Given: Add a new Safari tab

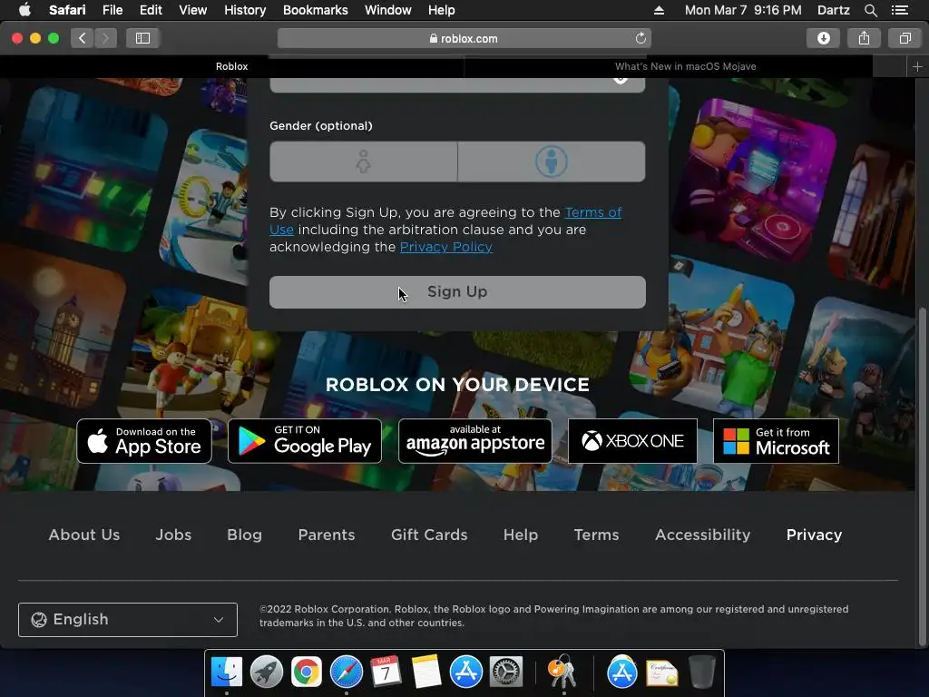Looking at the screenshot, I should 917,67.
